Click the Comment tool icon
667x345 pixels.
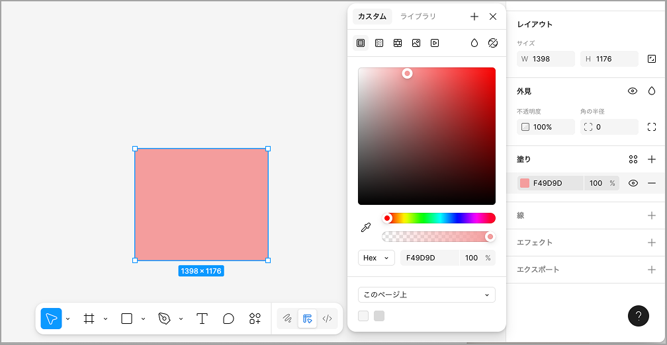pyautogui.click(x=228, y=319)
